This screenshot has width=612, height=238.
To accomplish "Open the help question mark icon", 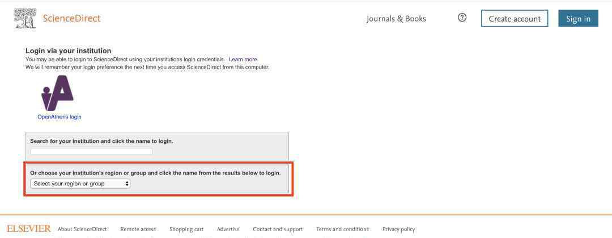I will [462, 18].
